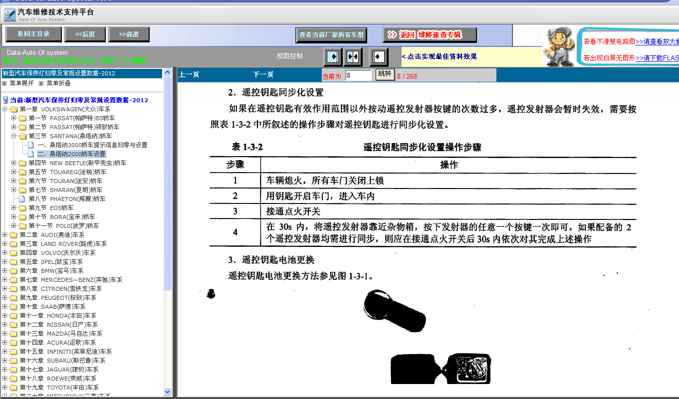Expand 第一节 PASSAT B5 section

click(x=14, y=118)
